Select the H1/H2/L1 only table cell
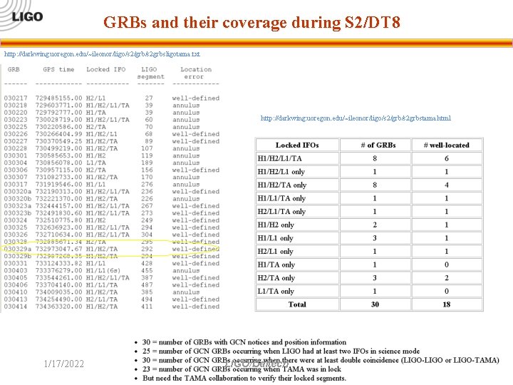The width and height of the screenshot is (513, 385). 297,172
